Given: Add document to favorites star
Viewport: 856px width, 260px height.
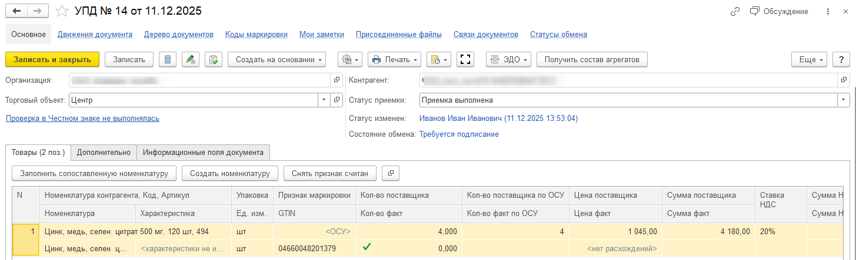Looking at the screenshot, I should 61,11.
